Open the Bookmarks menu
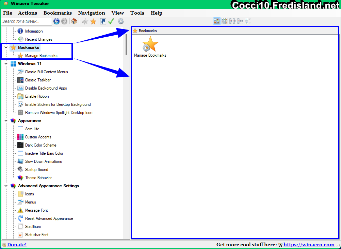 (x=58, y=13)
